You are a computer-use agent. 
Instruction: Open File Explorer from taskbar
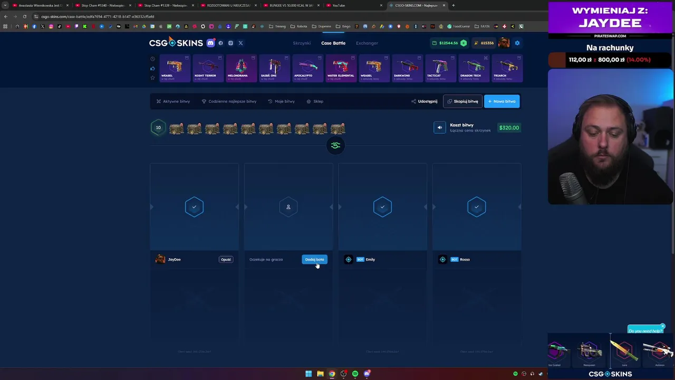320,374
